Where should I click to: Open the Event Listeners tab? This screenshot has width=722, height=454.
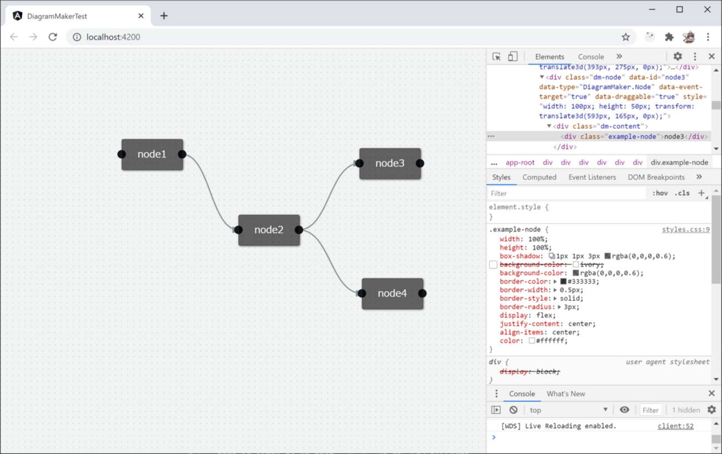[x=592, y=177]
